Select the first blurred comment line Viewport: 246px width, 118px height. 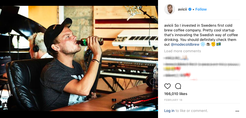pyautogui.click(x=175, y=58)
